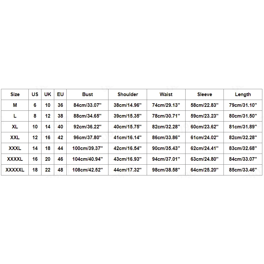Select bust cell 84cm/33.07"

tap(87, 105)
